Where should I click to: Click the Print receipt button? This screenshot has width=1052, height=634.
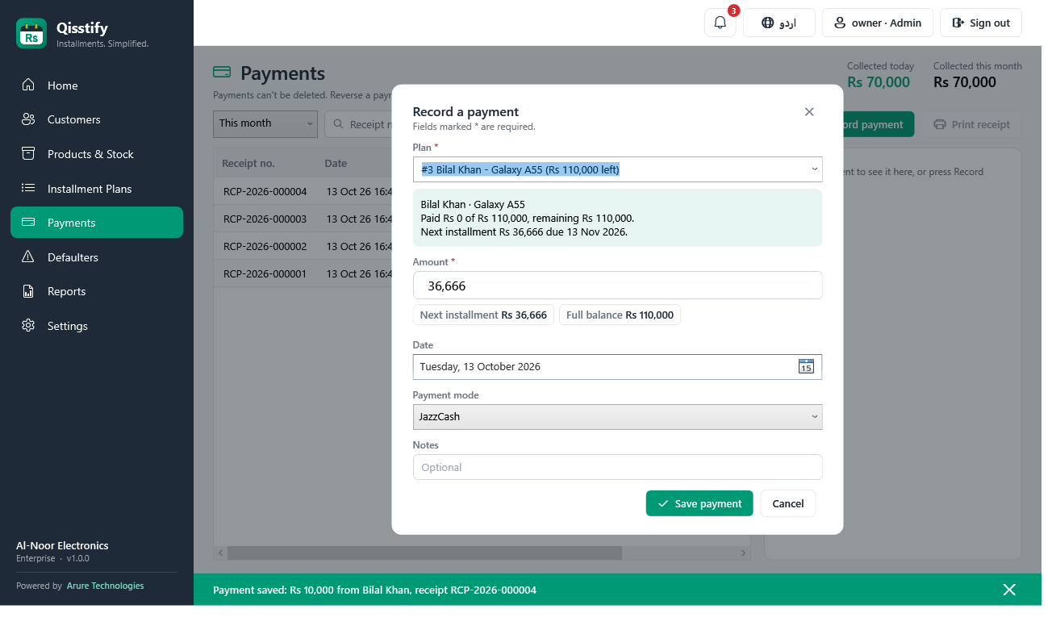click(x=972, y=124)
